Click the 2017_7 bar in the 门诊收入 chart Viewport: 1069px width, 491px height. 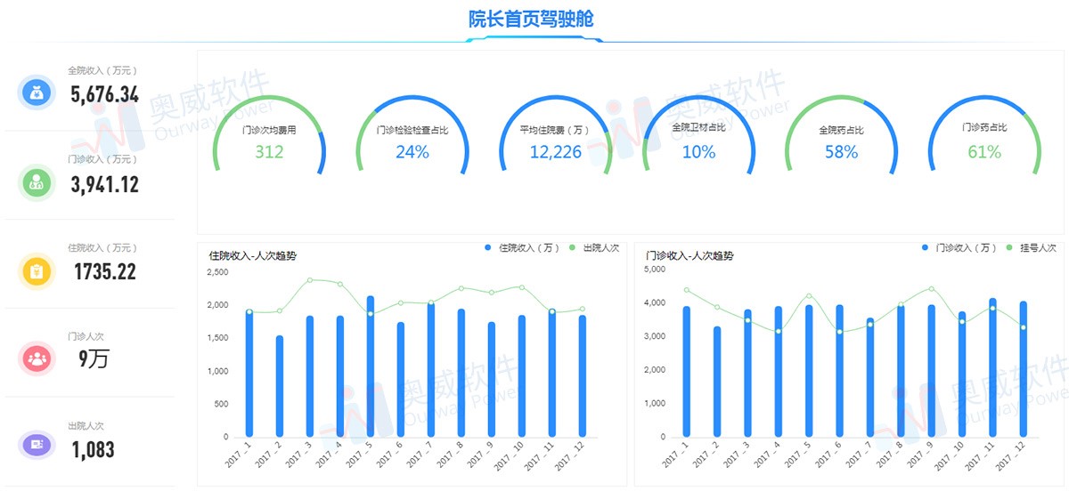(x=870, y=378)
